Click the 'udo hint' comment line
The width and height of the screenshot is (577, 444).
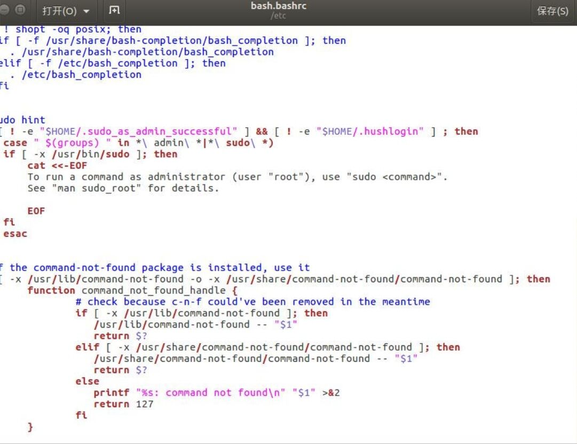point(22,120)
